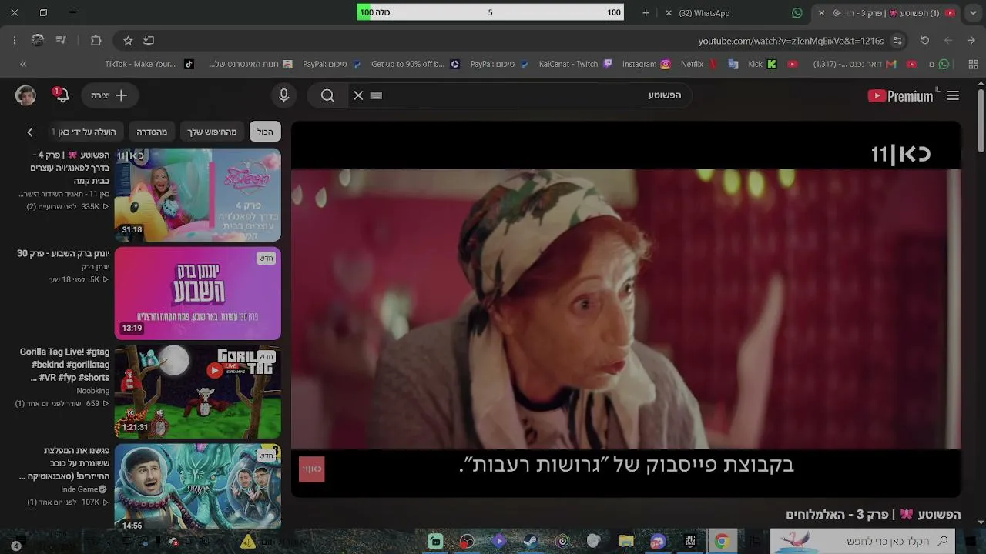Viewport: 986px width, 554px height.
Task: Click the volume overlay slider bar
Action: [x=490, y=12]
